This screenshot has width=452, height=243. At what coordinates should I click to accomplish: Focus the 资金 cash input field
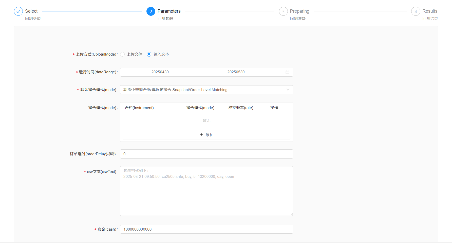(x=206, y=229)
